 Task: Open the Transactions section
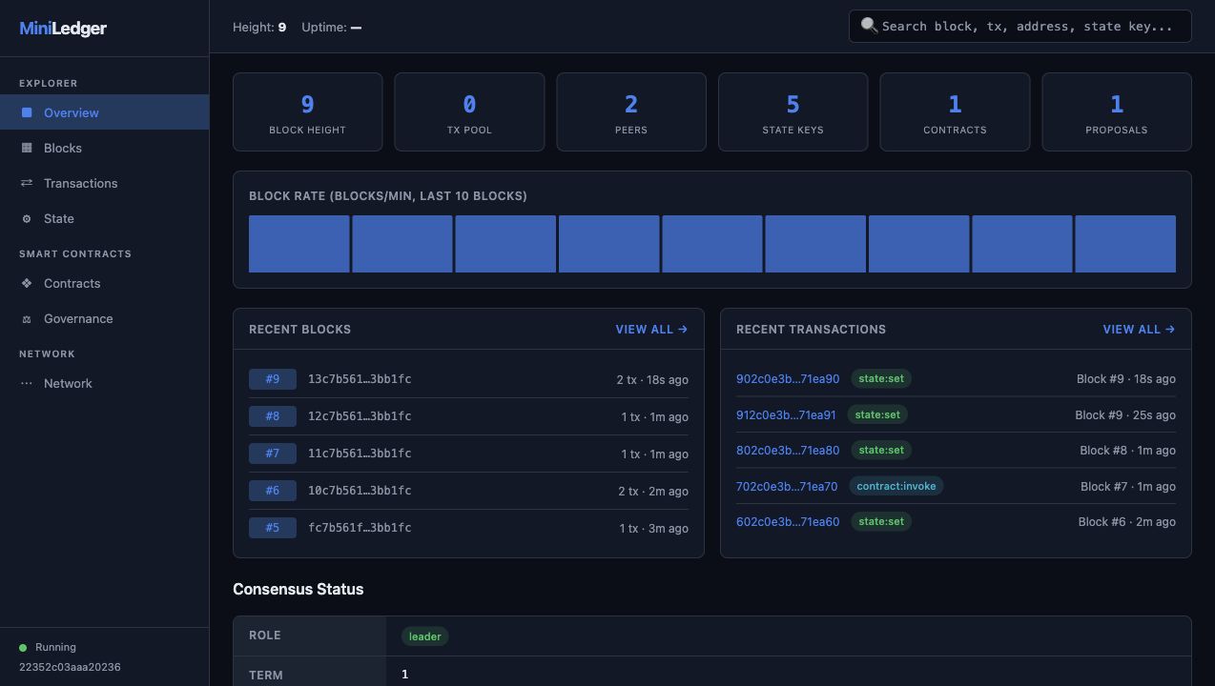click(x=104, y=183)
